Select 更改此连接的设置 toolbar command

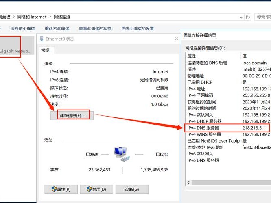[x=138, y=29]
